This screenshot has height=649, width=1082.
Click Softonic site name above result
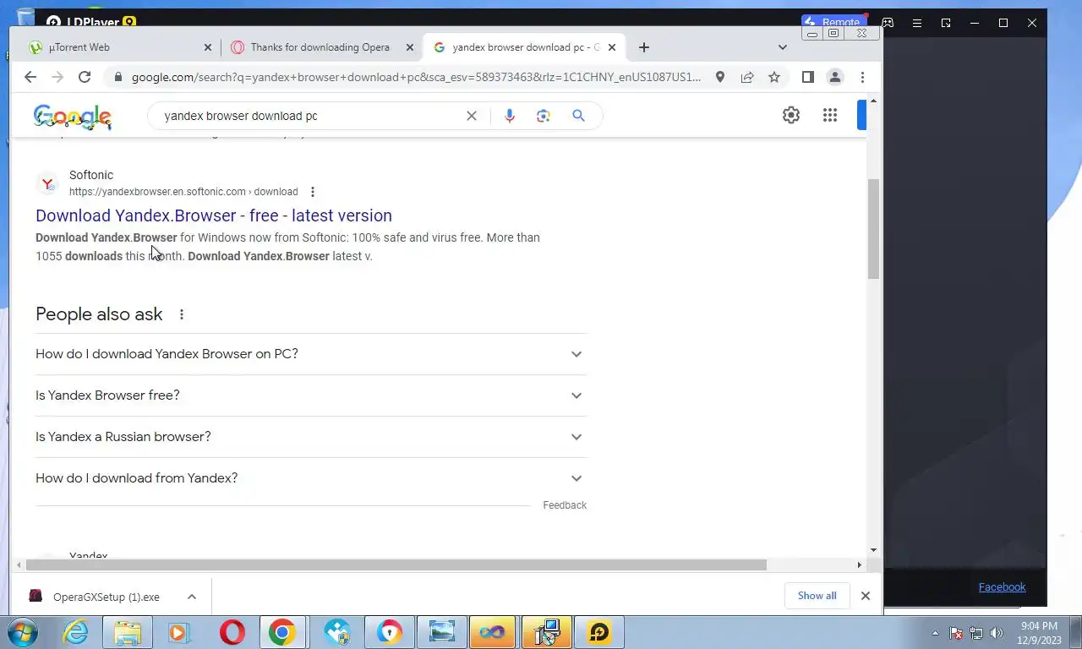91,175
